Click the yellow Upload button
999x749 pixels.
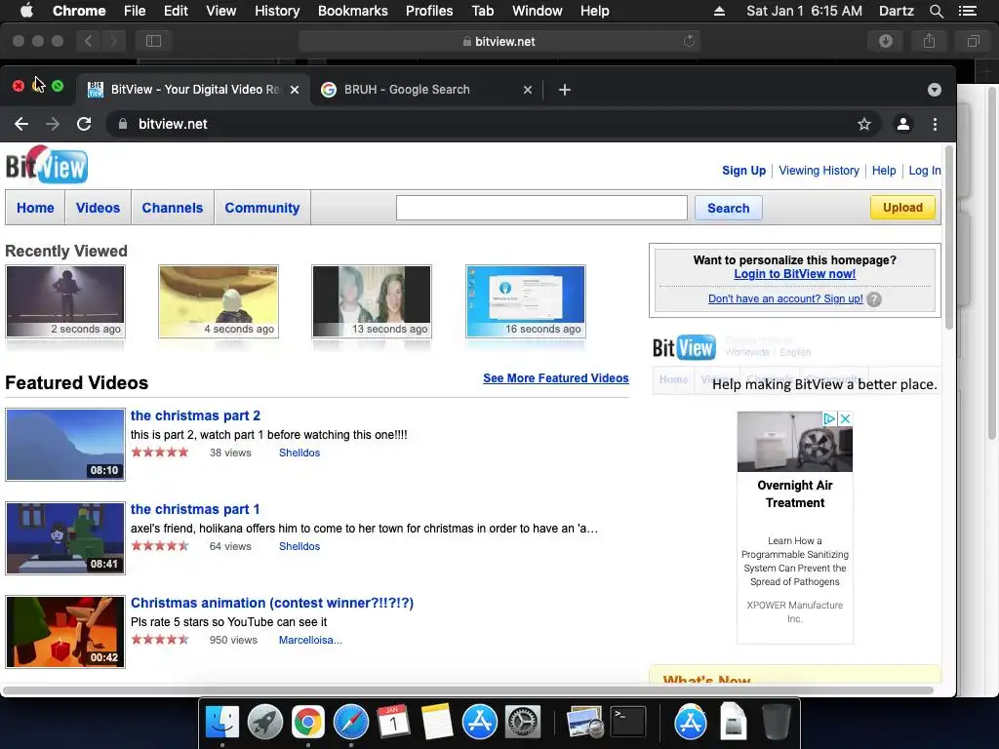[x=902, y=208]
